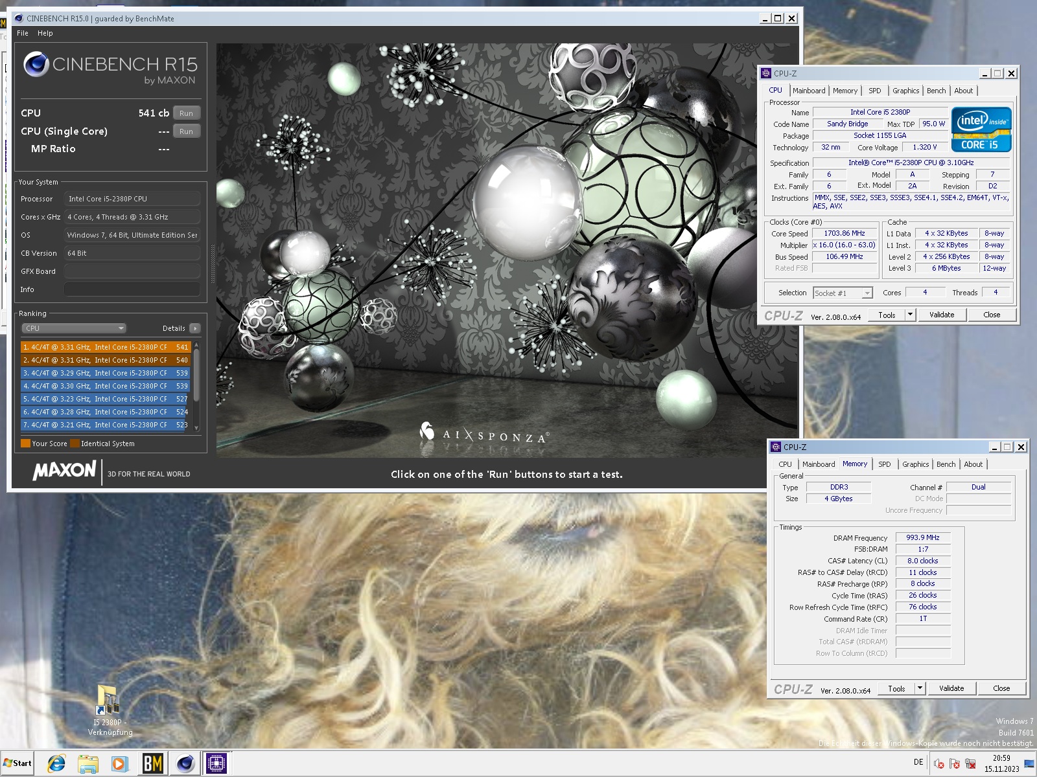Open About tab in lower CPU-Z
The width and height of the screenshot is (1037, 777).
tap(973, 464)
